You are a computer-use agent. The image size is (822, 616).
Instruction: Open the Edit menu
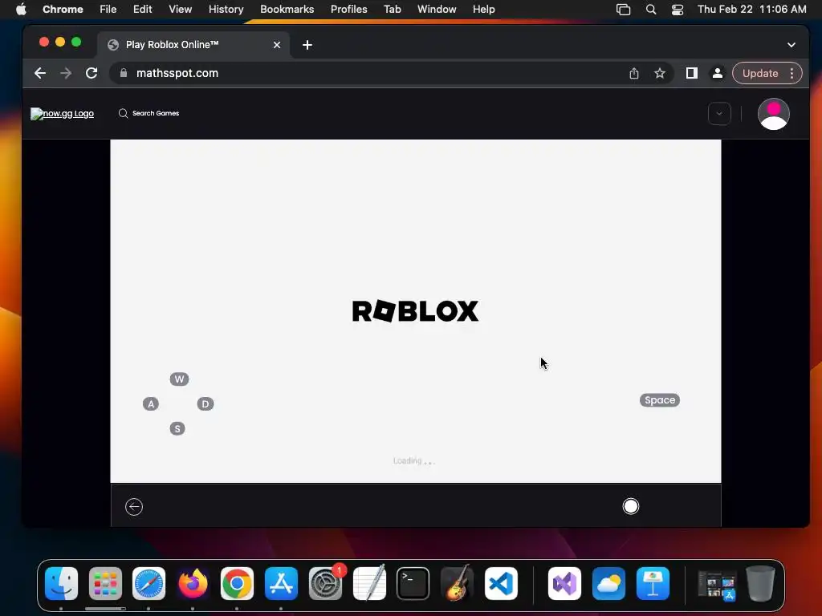(143, 10)
